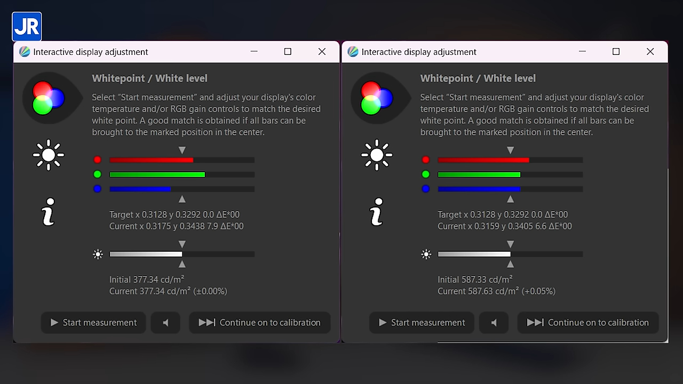
Task: Open the info icon in left window
Action: [x=49, y=212]
